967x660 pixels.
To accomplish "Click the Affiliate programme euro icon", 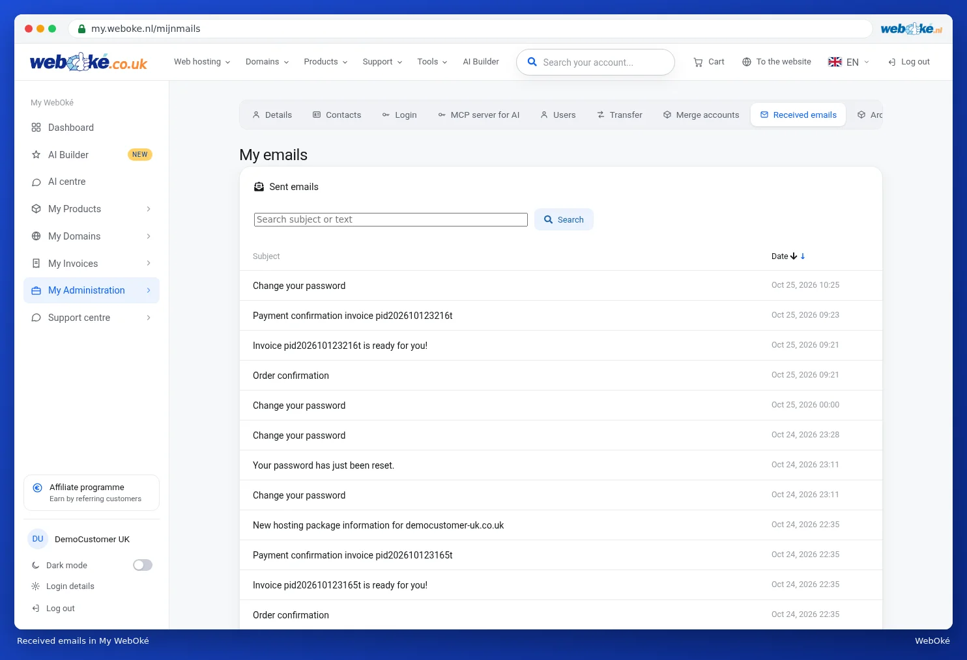I will coord(37,488).
